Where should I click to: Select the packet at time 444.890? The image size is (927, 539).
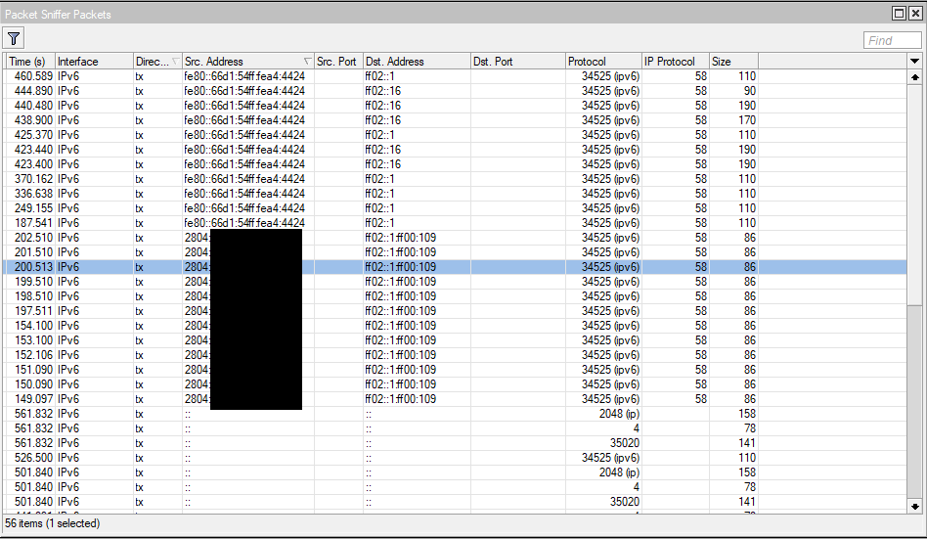(454, 91)
